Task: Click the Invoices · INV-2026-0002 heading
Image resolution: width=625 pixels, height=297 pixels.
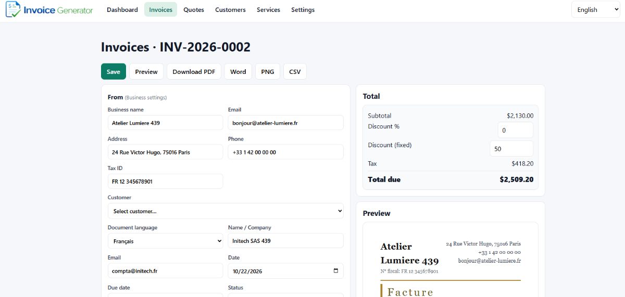Action: [x=176, y=47]
